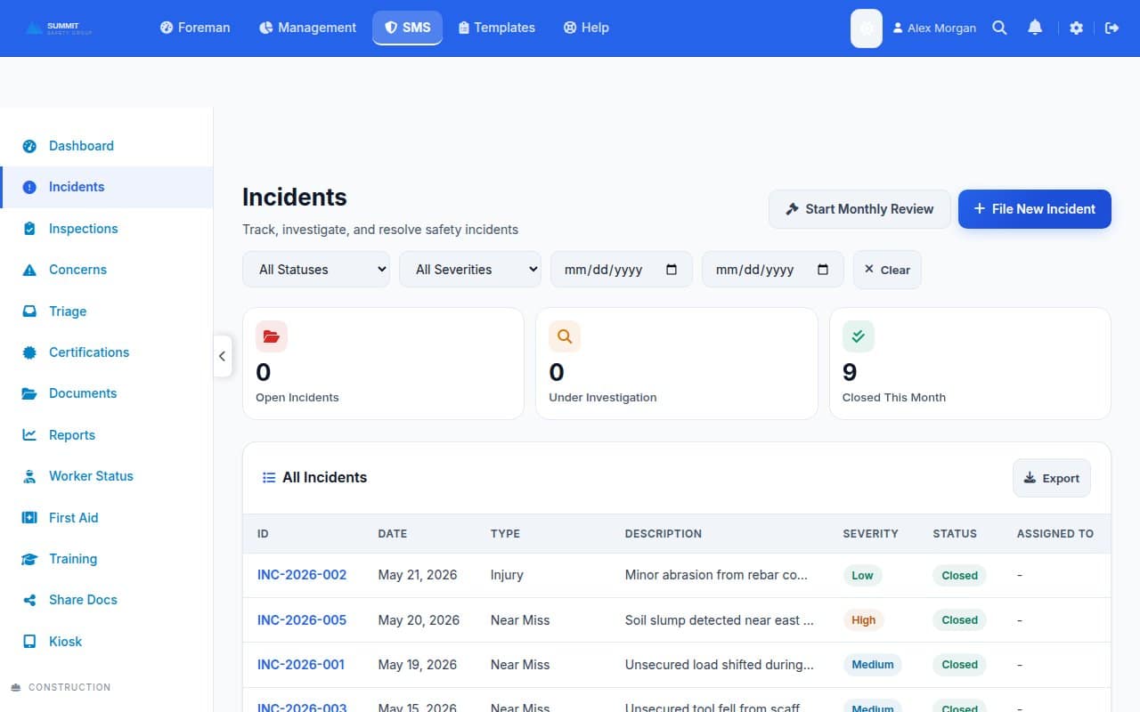This screenshot has width=1140, height=712.
Task: Export the All Incidents list
Action: (1052, 478)
